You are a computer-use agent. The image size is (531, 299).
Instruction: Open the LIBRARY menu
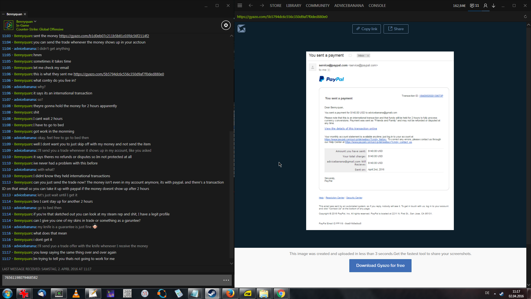293,6
